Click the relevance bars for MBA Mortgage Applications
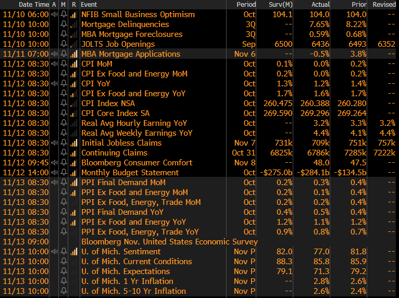Image resolution: width=399 pixels, height=298 pixels. [x=73, y=54]
